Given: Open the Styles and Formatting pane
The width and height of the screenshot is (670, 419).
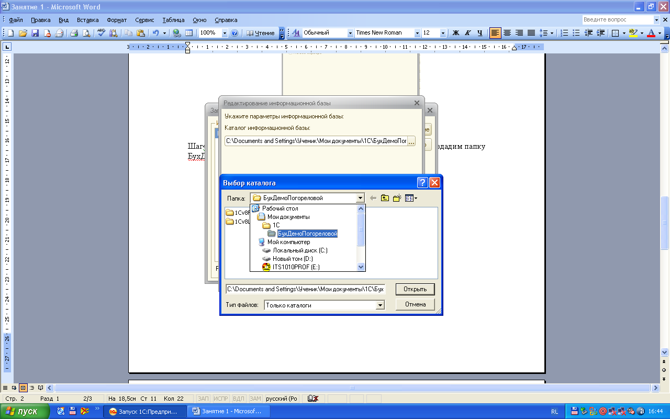Looking at the screenshot, I should (x=296, y=33).
